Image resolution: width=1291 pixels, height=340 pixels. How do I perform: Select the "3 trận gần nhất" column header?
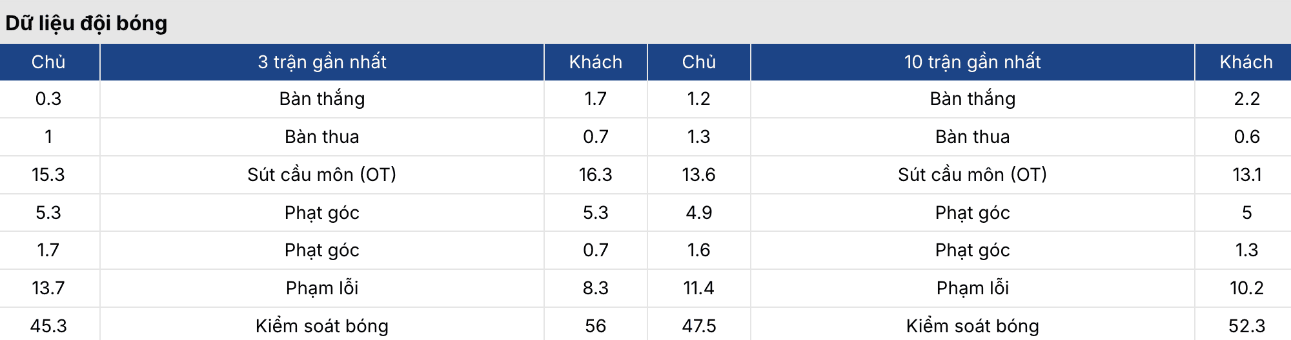(321, 62)
